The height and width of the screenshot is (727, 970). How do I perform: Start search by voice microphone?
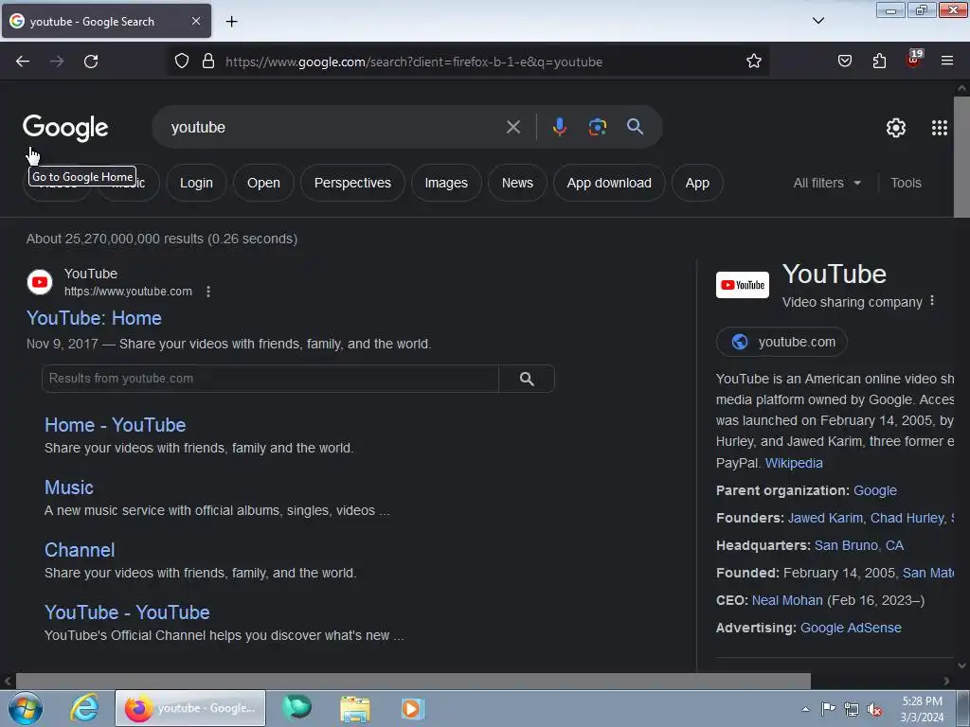559,127
